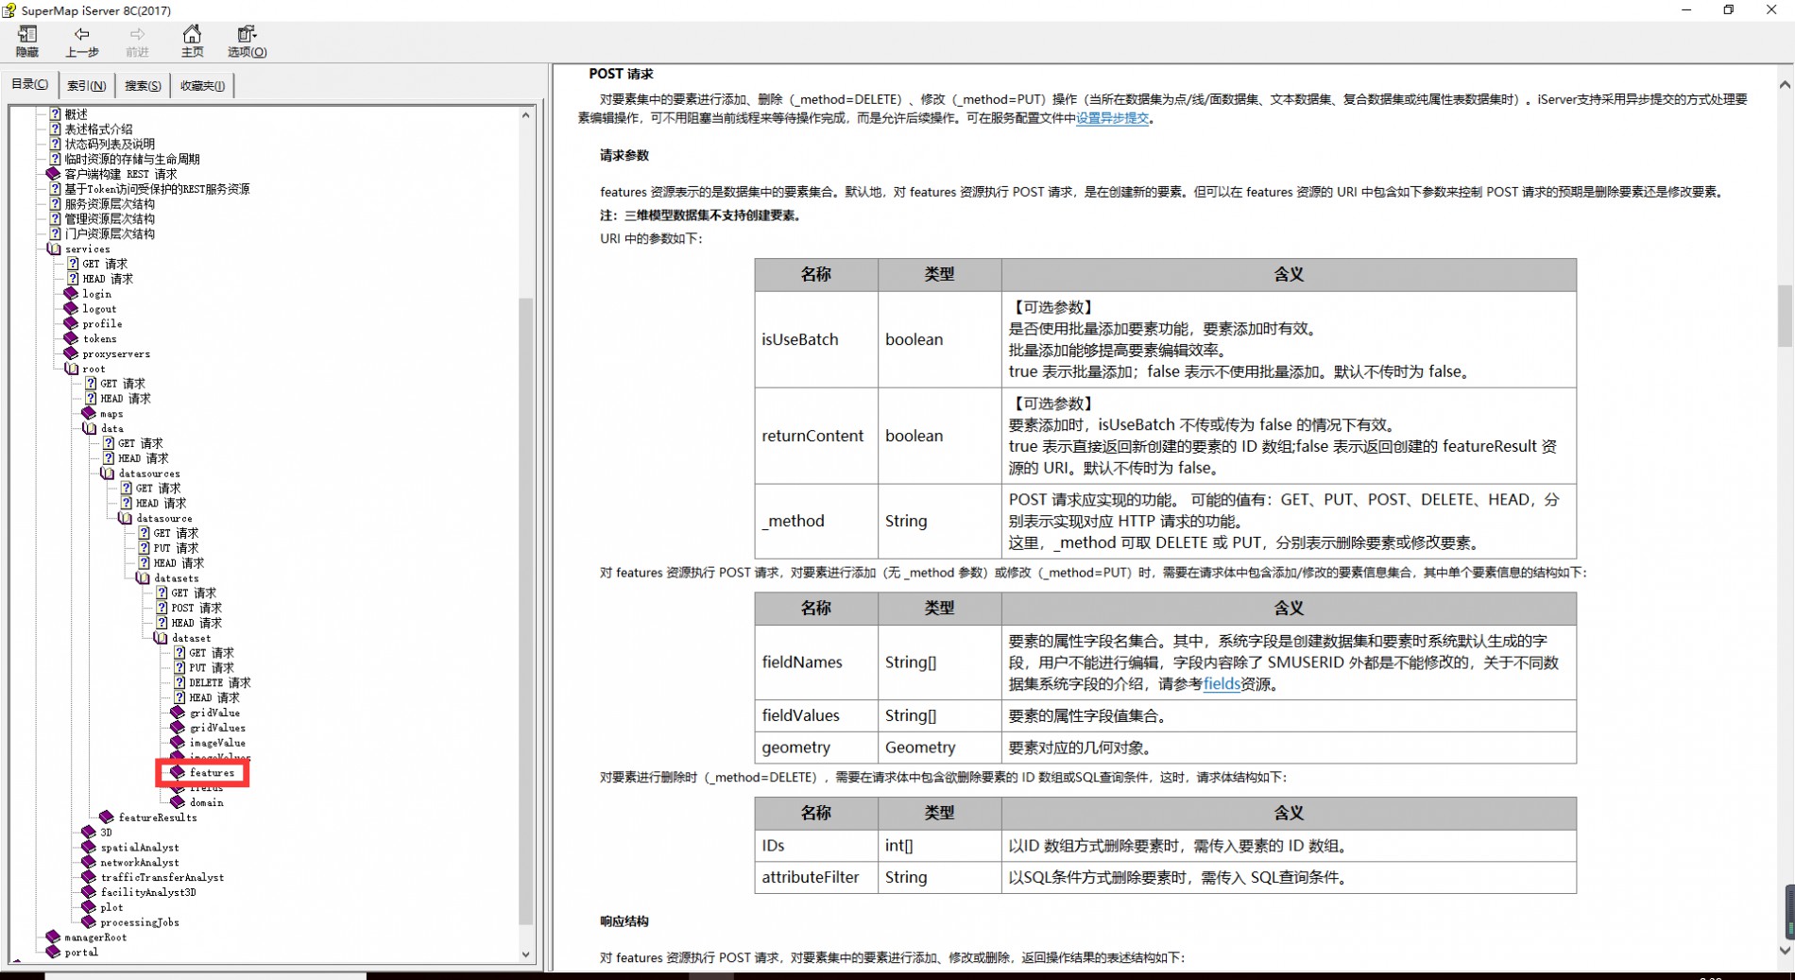Open the 概述 topic
1795x980 pixels.
coord(76,114)
